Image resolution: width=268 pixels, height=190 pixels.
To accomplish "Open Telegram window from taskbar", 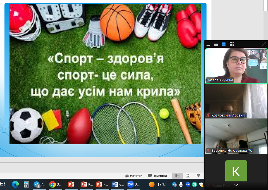I will (x=39, y=184).
